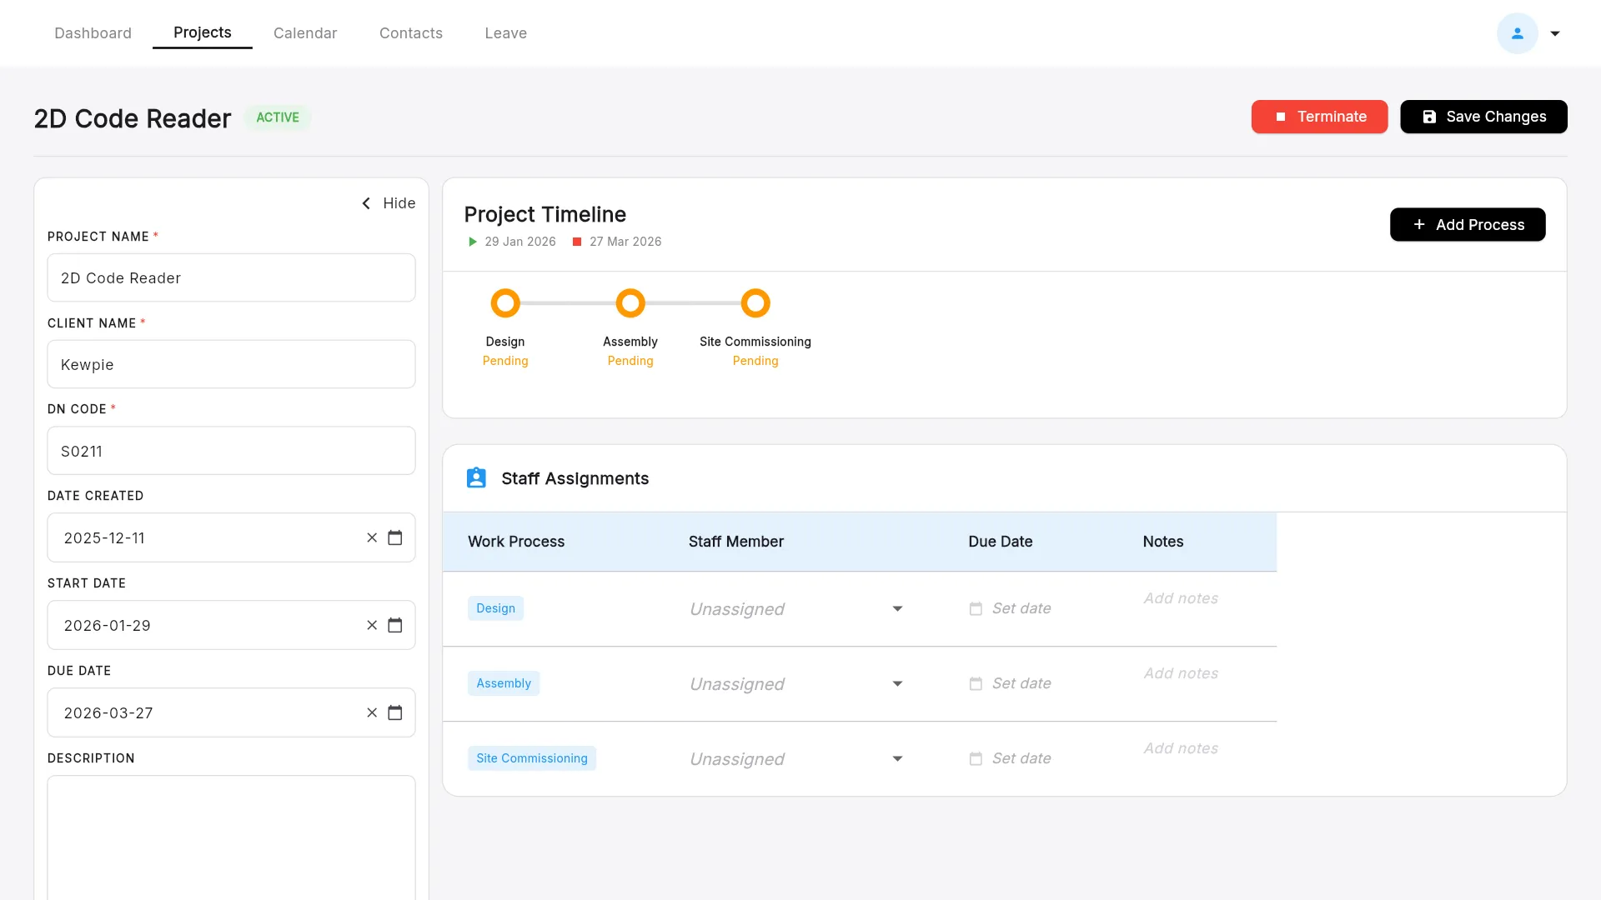Clear the Due Date field value
This screenshot has height=900, width=1601.
tap(372, 712)
